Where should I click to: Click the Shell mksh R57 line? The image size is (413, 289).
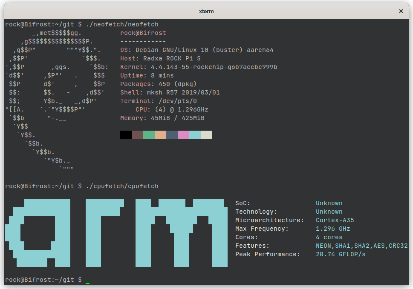click(x=170, y=92)
